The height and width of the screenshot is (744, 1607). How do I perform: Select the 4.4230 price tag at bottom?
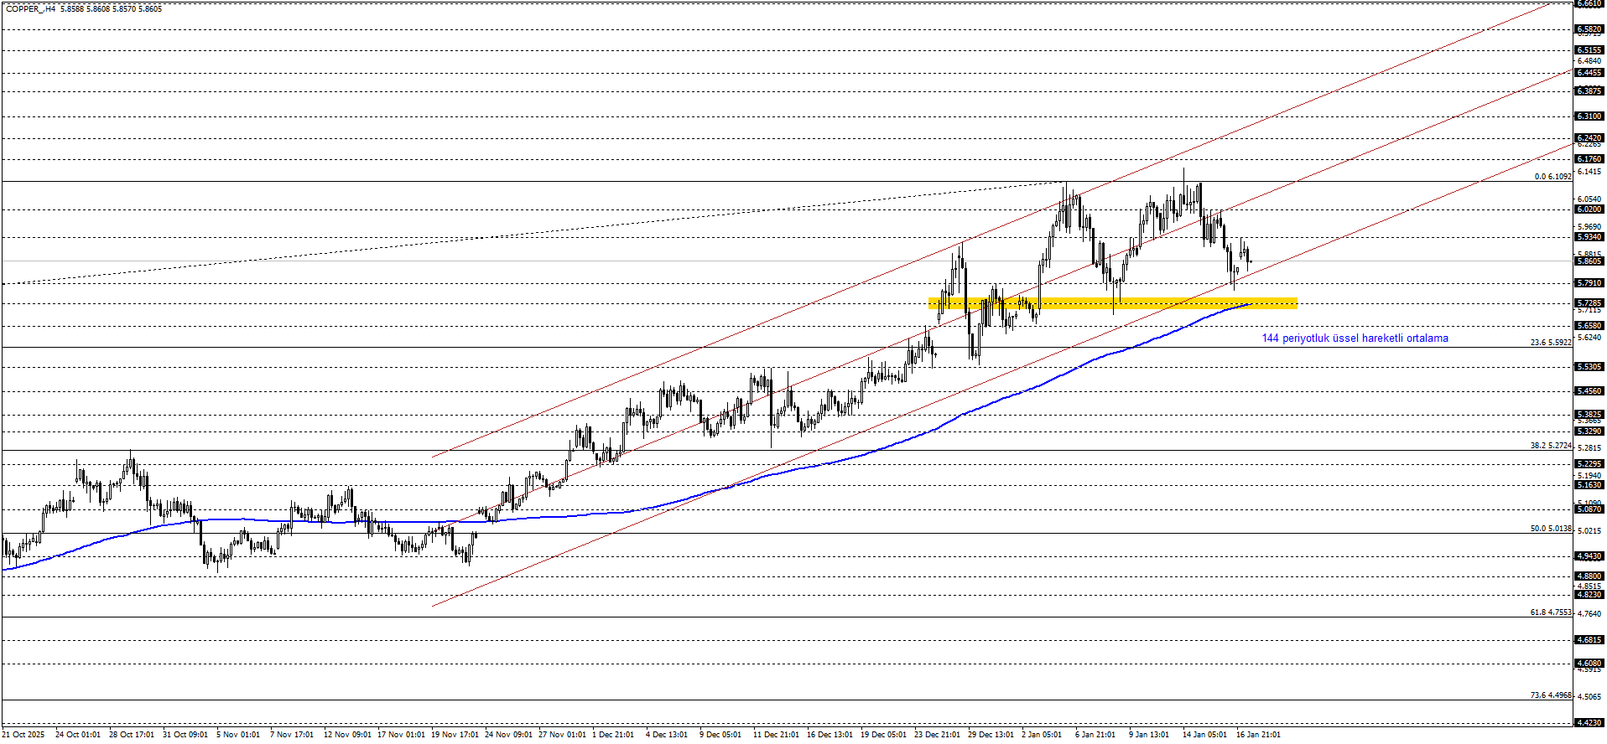[x=1589, y=722]
